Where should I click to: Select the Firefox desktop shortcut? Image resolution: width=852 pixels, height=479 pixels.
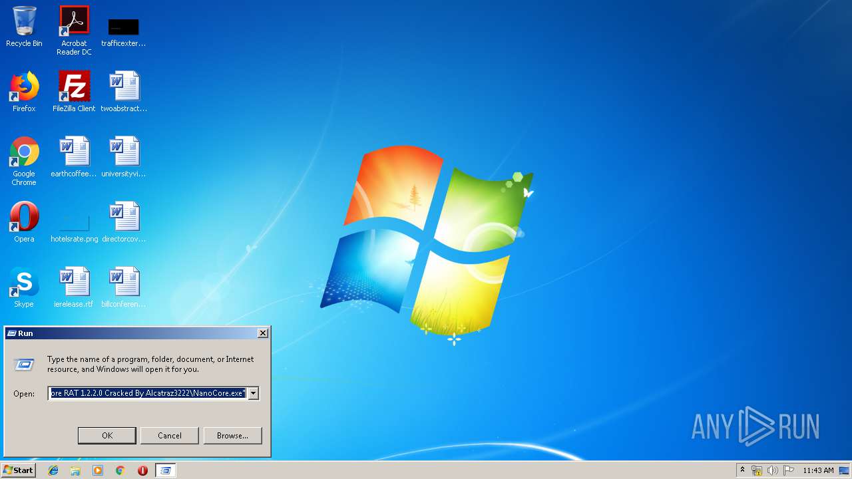pyautogui.click(x=24, y=91)
